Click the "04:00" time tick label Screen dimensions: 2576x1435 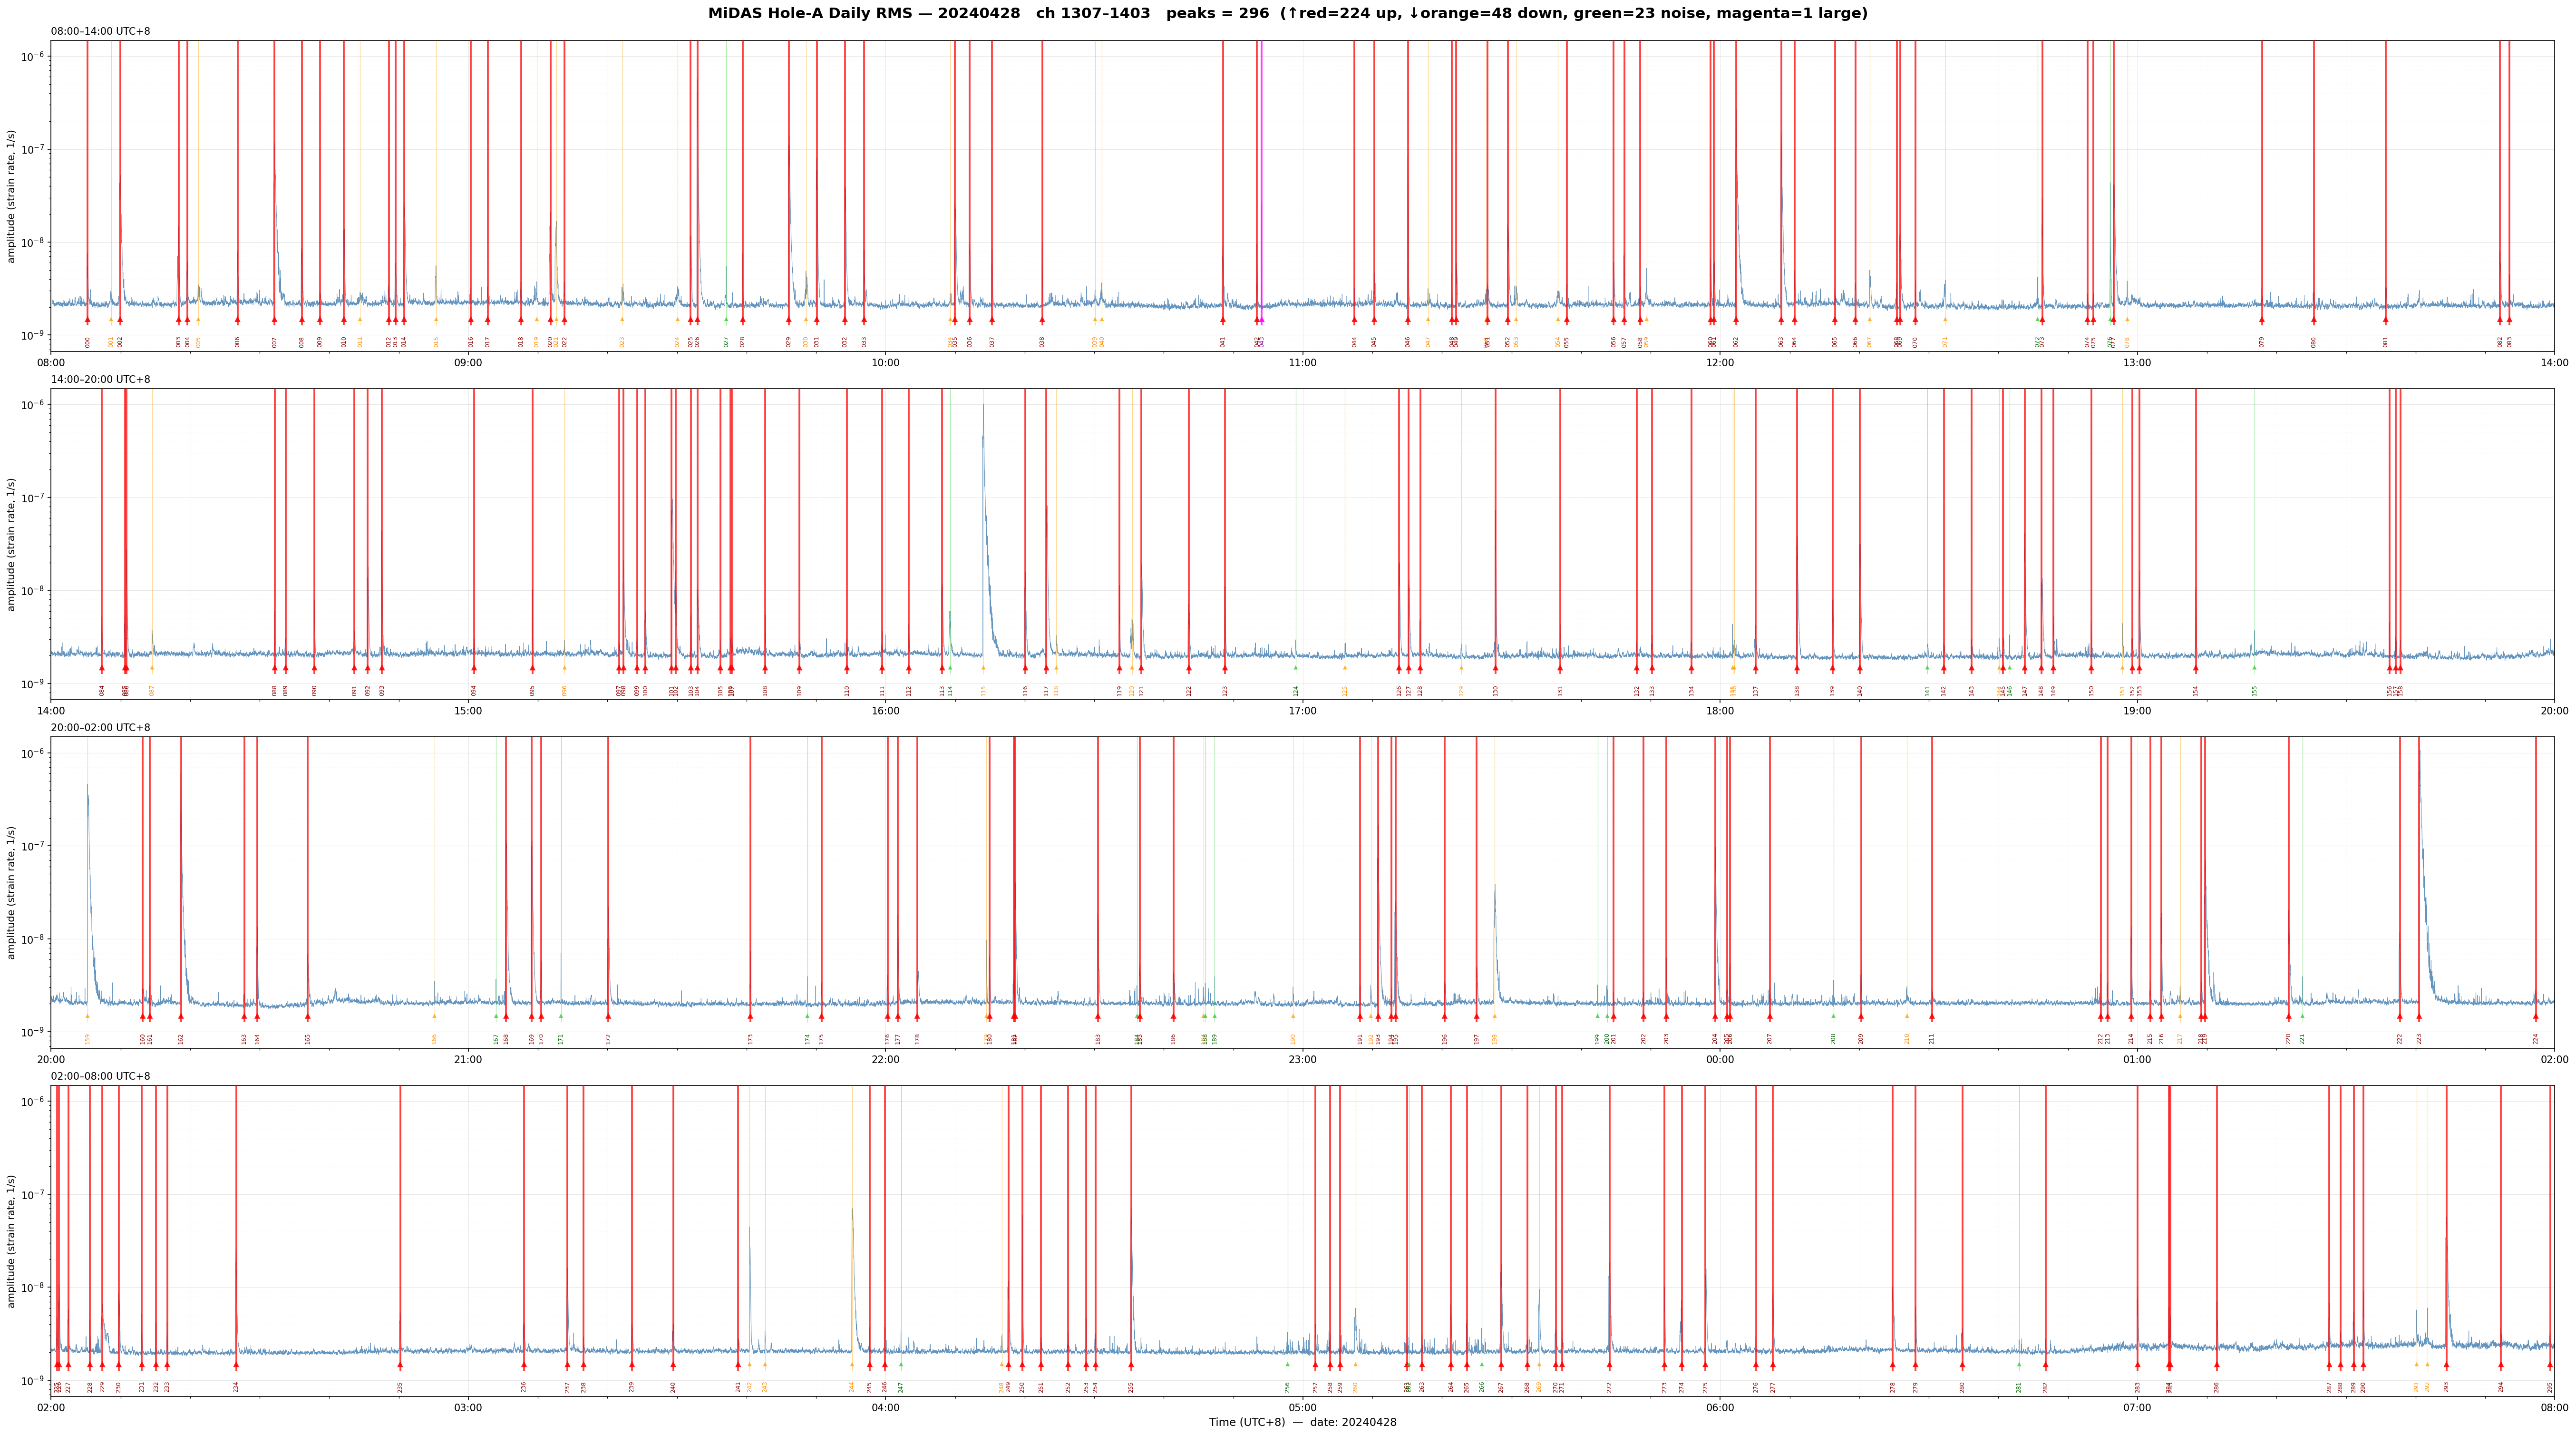(x=885, y=1408)
